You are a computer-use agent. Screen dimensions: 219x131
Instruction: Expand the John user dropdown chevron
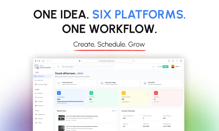tap(180, 66)
